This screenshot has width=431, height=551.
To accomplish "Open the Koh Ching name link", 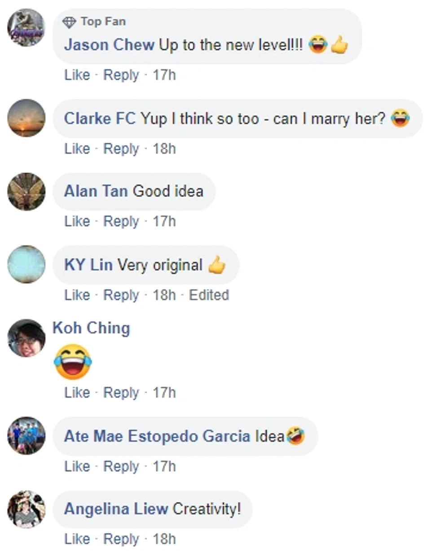I will point(91,328).
